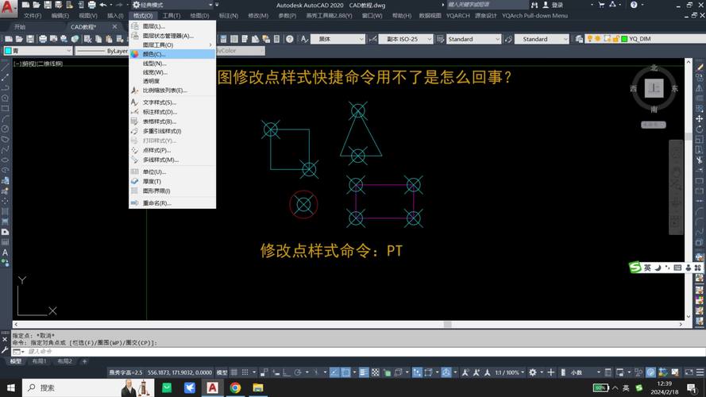Image resolution: width=706 pixels, height=397 pixels.
Task: Click the 登录 sign-in button
Action: (x=557, y=5)
